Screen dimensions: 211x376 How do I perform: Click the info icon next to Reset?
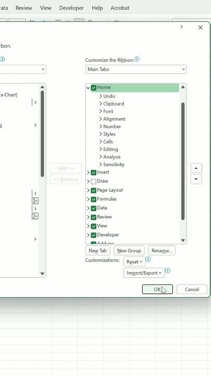pos(148,260)
